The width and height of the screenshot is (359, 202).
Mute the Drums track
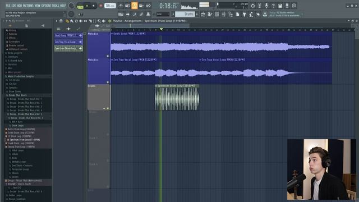coord(108,108)
